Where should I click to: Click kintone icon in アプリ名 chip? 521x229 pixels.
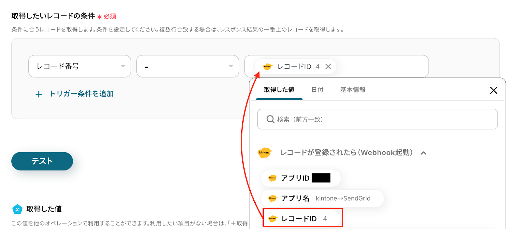click(x=272, y=198)
